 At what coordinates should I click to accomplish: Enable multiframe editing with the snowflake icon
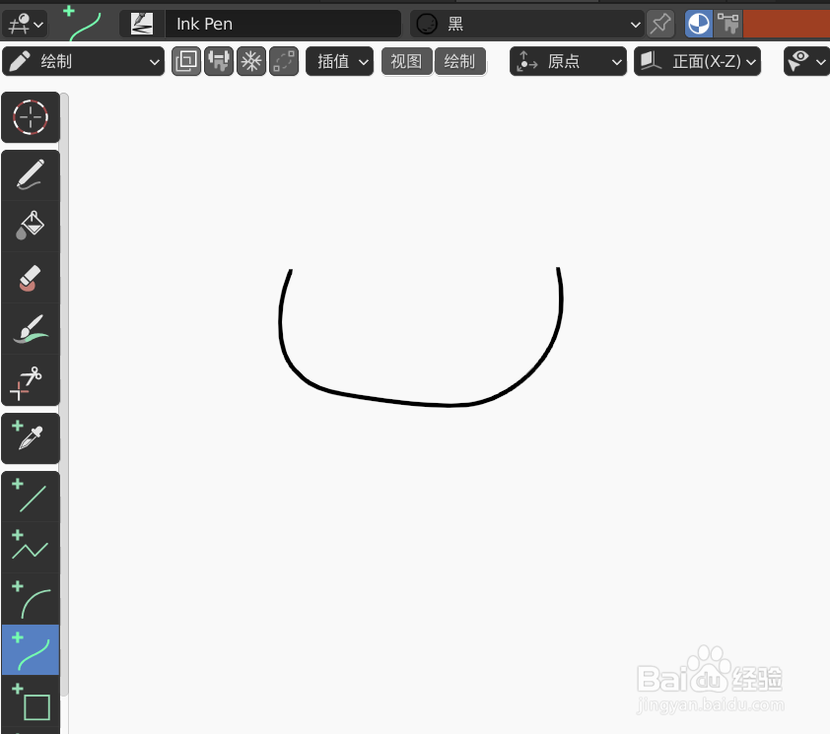[250, 61]
